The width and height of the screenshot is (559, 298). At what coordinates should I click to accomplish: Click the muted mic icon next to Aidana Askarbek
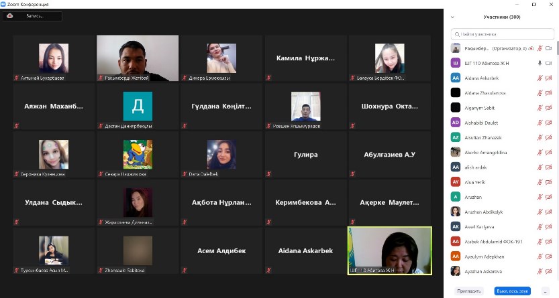pos(540,78)
